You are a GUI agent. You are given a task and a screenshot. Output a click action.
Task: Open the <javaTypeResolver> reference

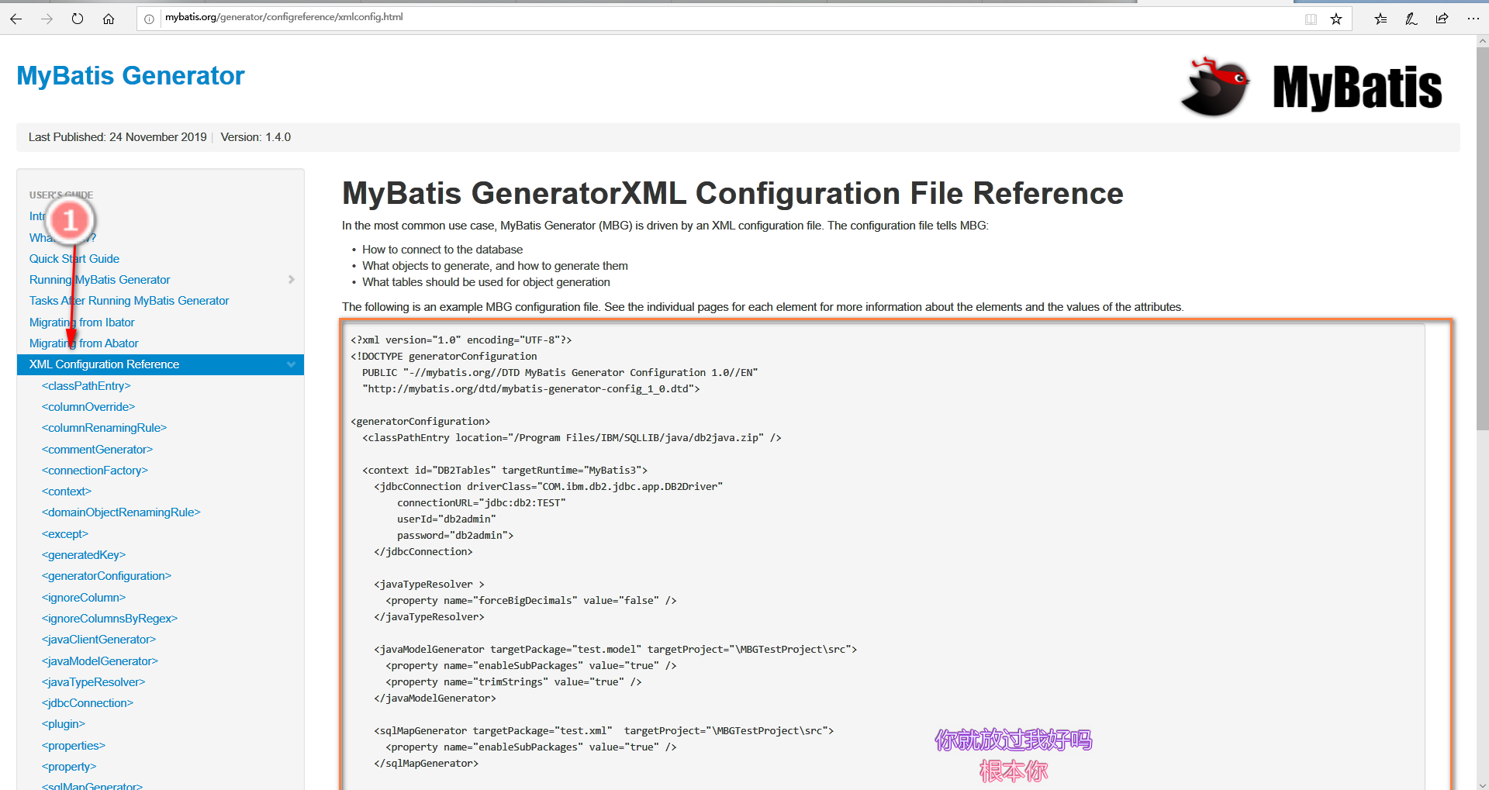coord(93,682)
